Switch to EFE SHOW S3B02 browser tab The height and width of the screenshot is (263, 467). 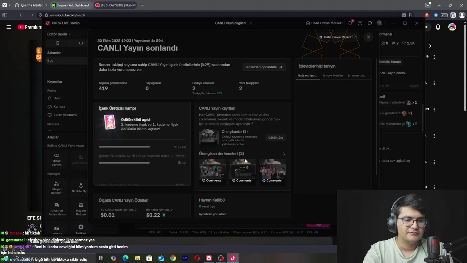pyautogui.click(x=115, y=5)
